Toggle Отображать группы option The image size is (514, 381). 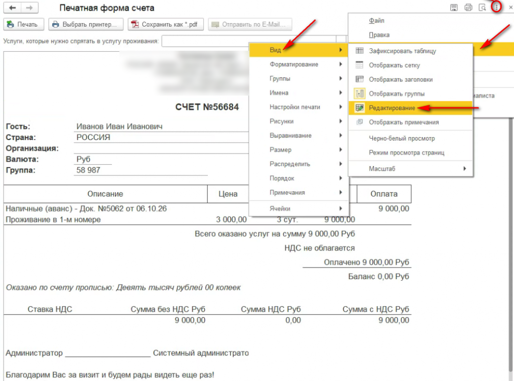(411, 94)
